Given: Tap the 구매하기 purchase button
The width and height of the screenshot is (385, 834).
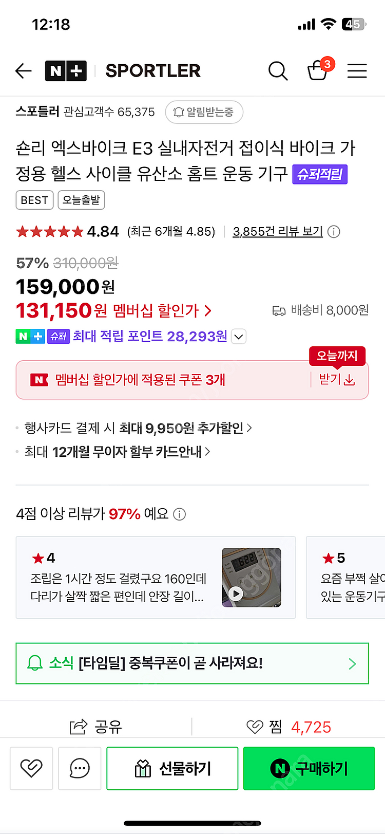Looking at the screenshot, I should 309,768.
